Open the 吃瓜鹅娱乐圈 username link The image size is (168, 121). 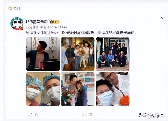pyautogui.click(x=37, y=22)
